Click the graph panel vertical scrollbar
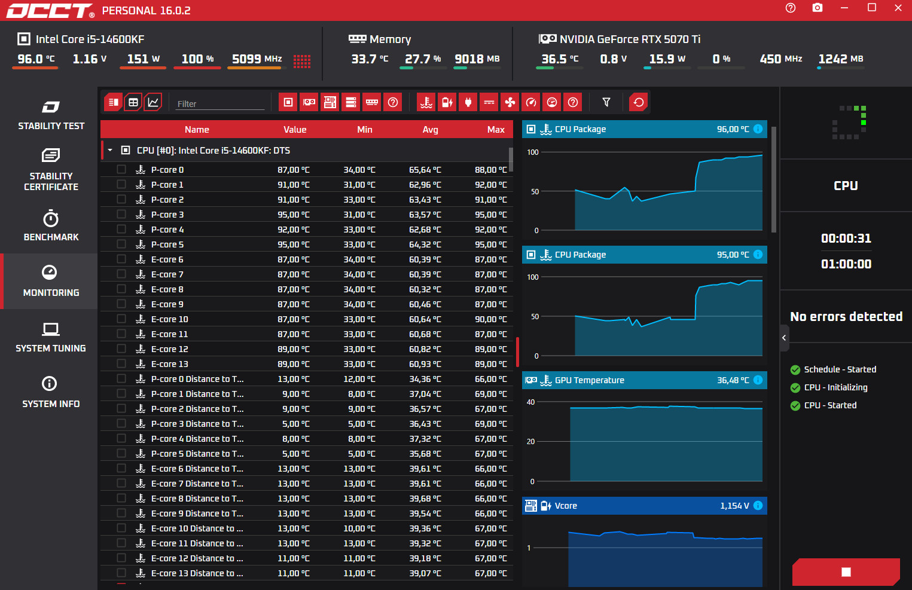The width and height of the screenshot is (912, 590). click(x=774, y=179)
